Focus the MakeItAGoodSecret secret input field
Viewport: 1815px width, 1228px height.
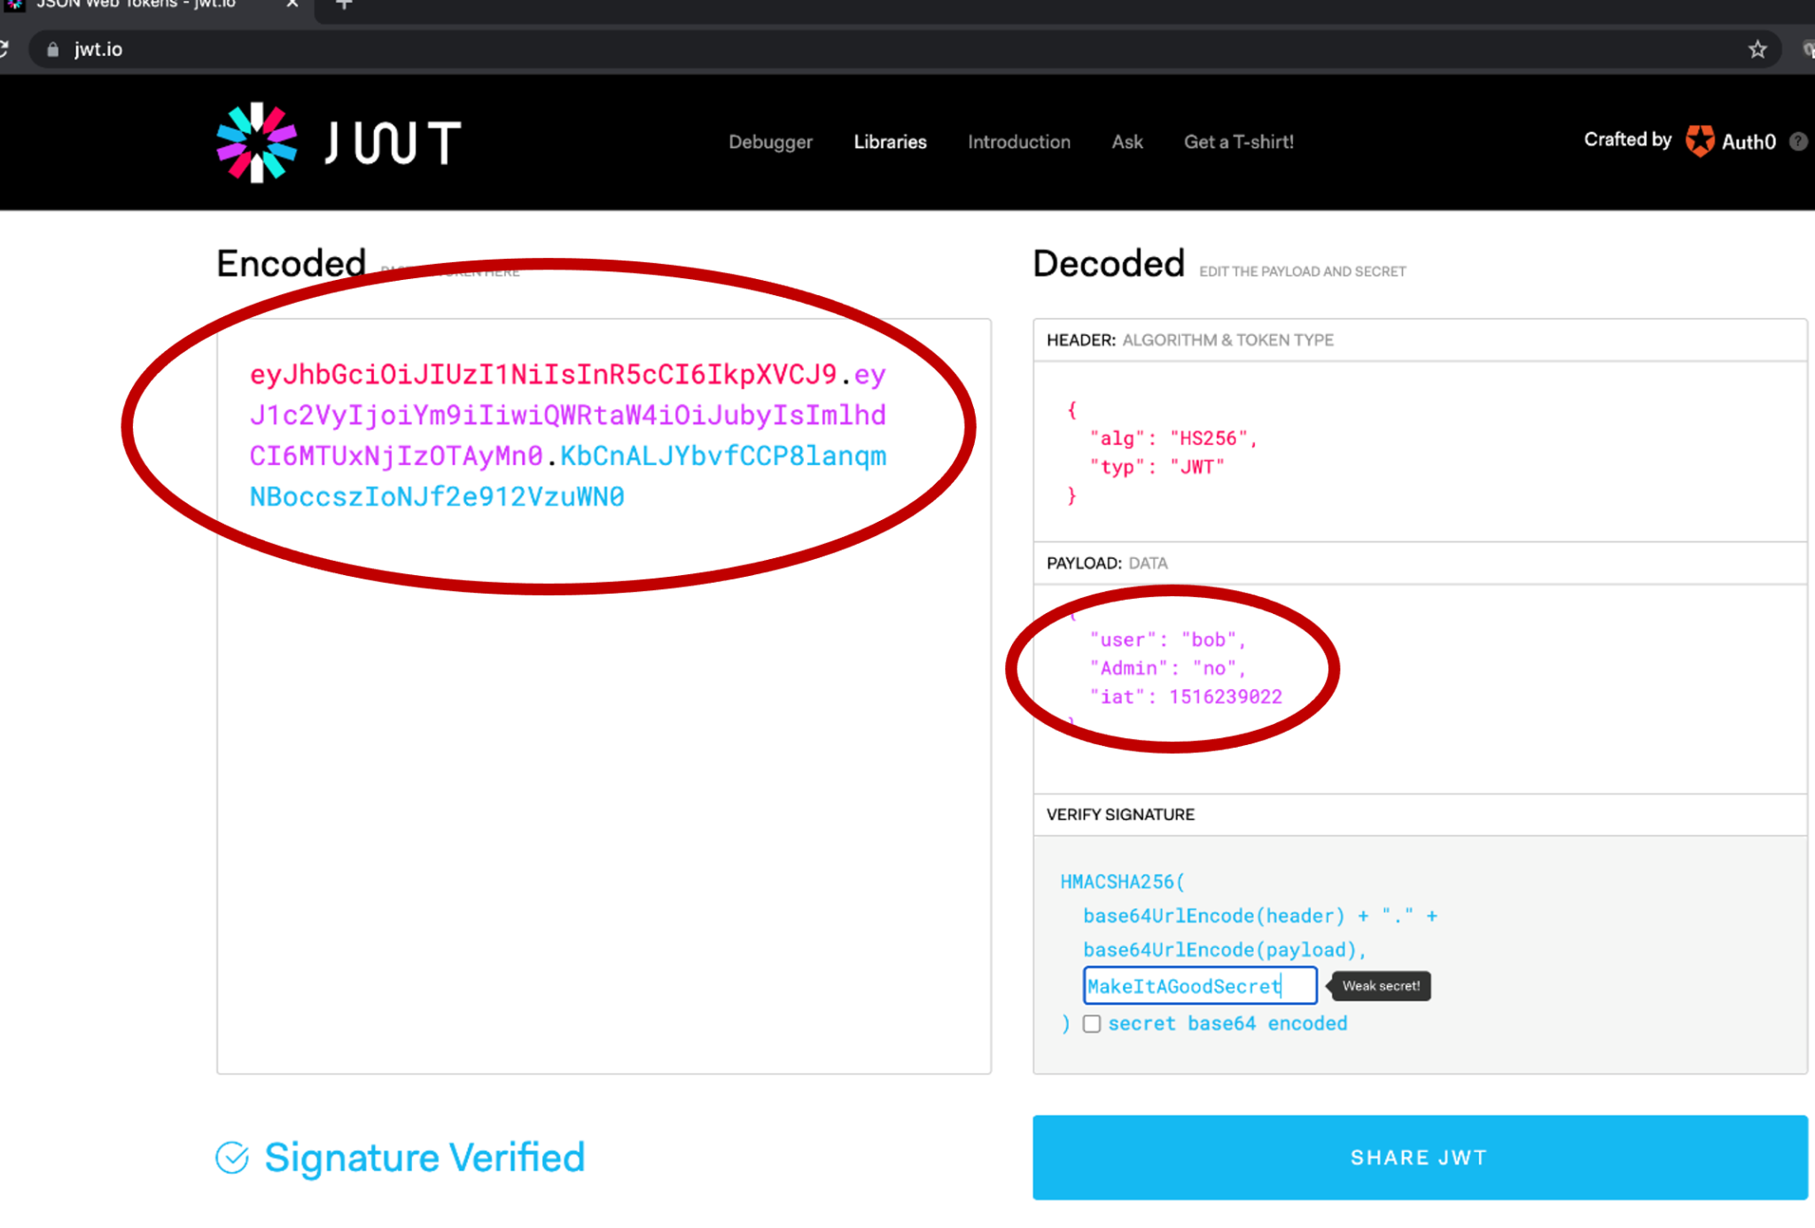tap(1200, 986)
